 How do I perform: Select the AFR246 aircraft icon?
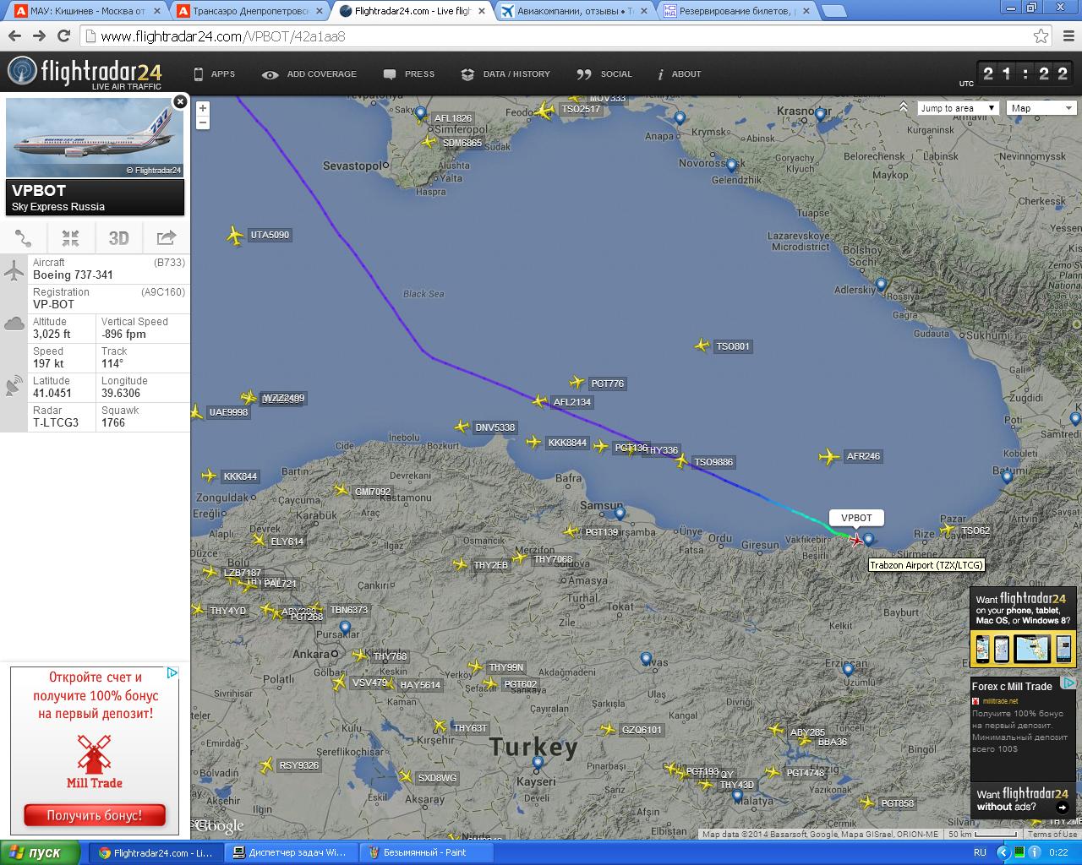829,457
